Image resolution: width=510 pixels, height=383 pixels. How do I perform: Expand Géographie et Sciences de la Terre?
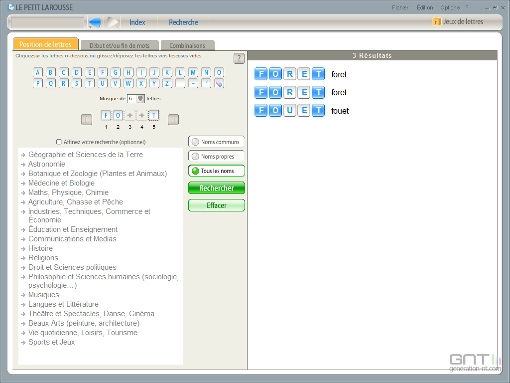click(86, 155)
